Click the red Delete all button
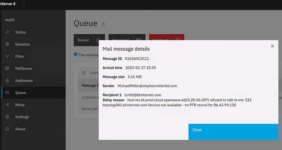 166,37
